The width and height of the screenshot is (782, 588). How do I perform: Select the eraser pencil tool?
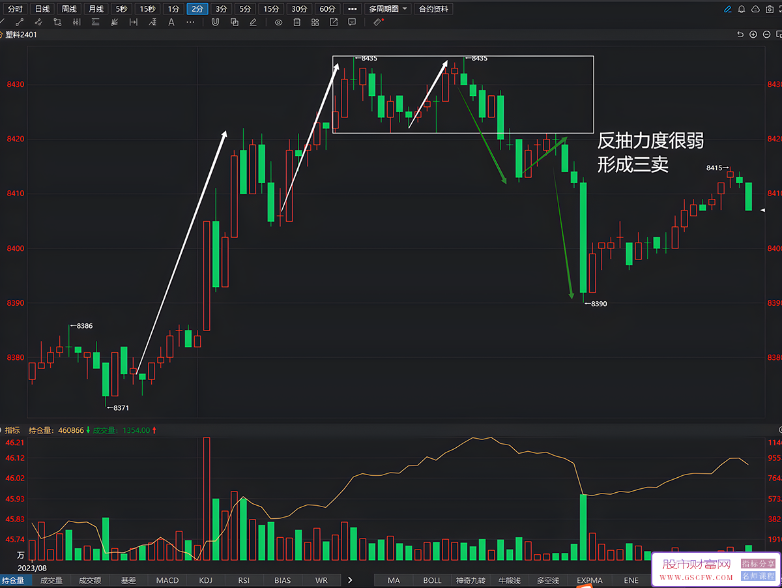[253, 22]
